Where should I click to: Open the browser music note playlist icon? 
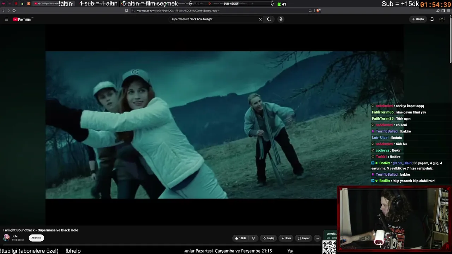(438, 11)
